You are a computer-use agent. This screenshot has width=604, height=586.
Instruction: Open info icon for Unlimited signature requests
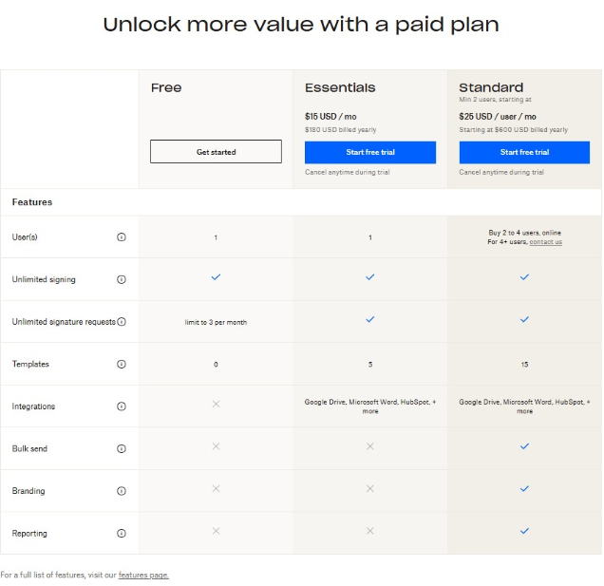click(x=122, y=322)
